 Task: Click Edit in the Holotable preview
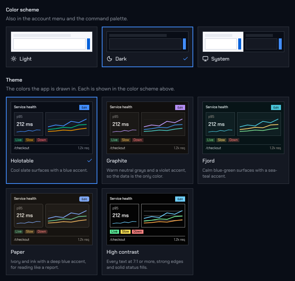(84, 107)
